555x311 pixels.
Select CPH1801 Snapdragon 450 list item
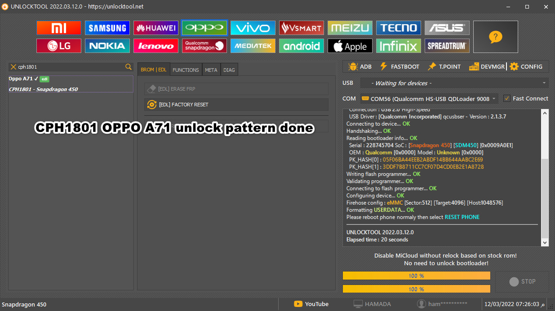point(44,89)
